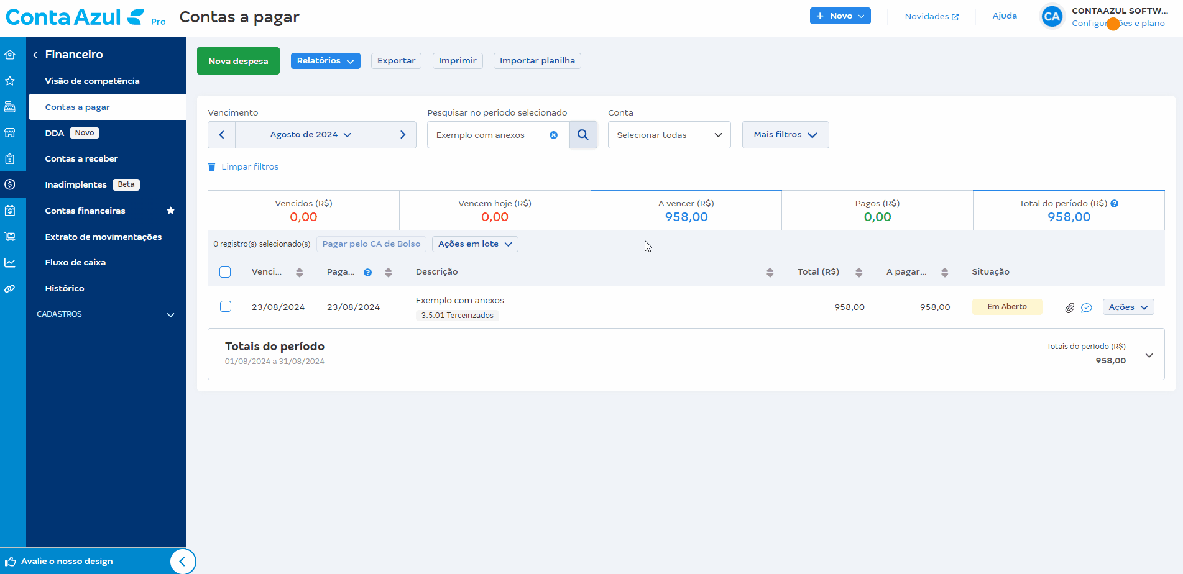Open the cash register sales icon

click(x=11, y=106)
